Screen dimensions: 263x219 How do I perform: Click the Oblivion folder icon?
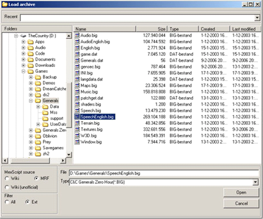click(x=37, y=136)
